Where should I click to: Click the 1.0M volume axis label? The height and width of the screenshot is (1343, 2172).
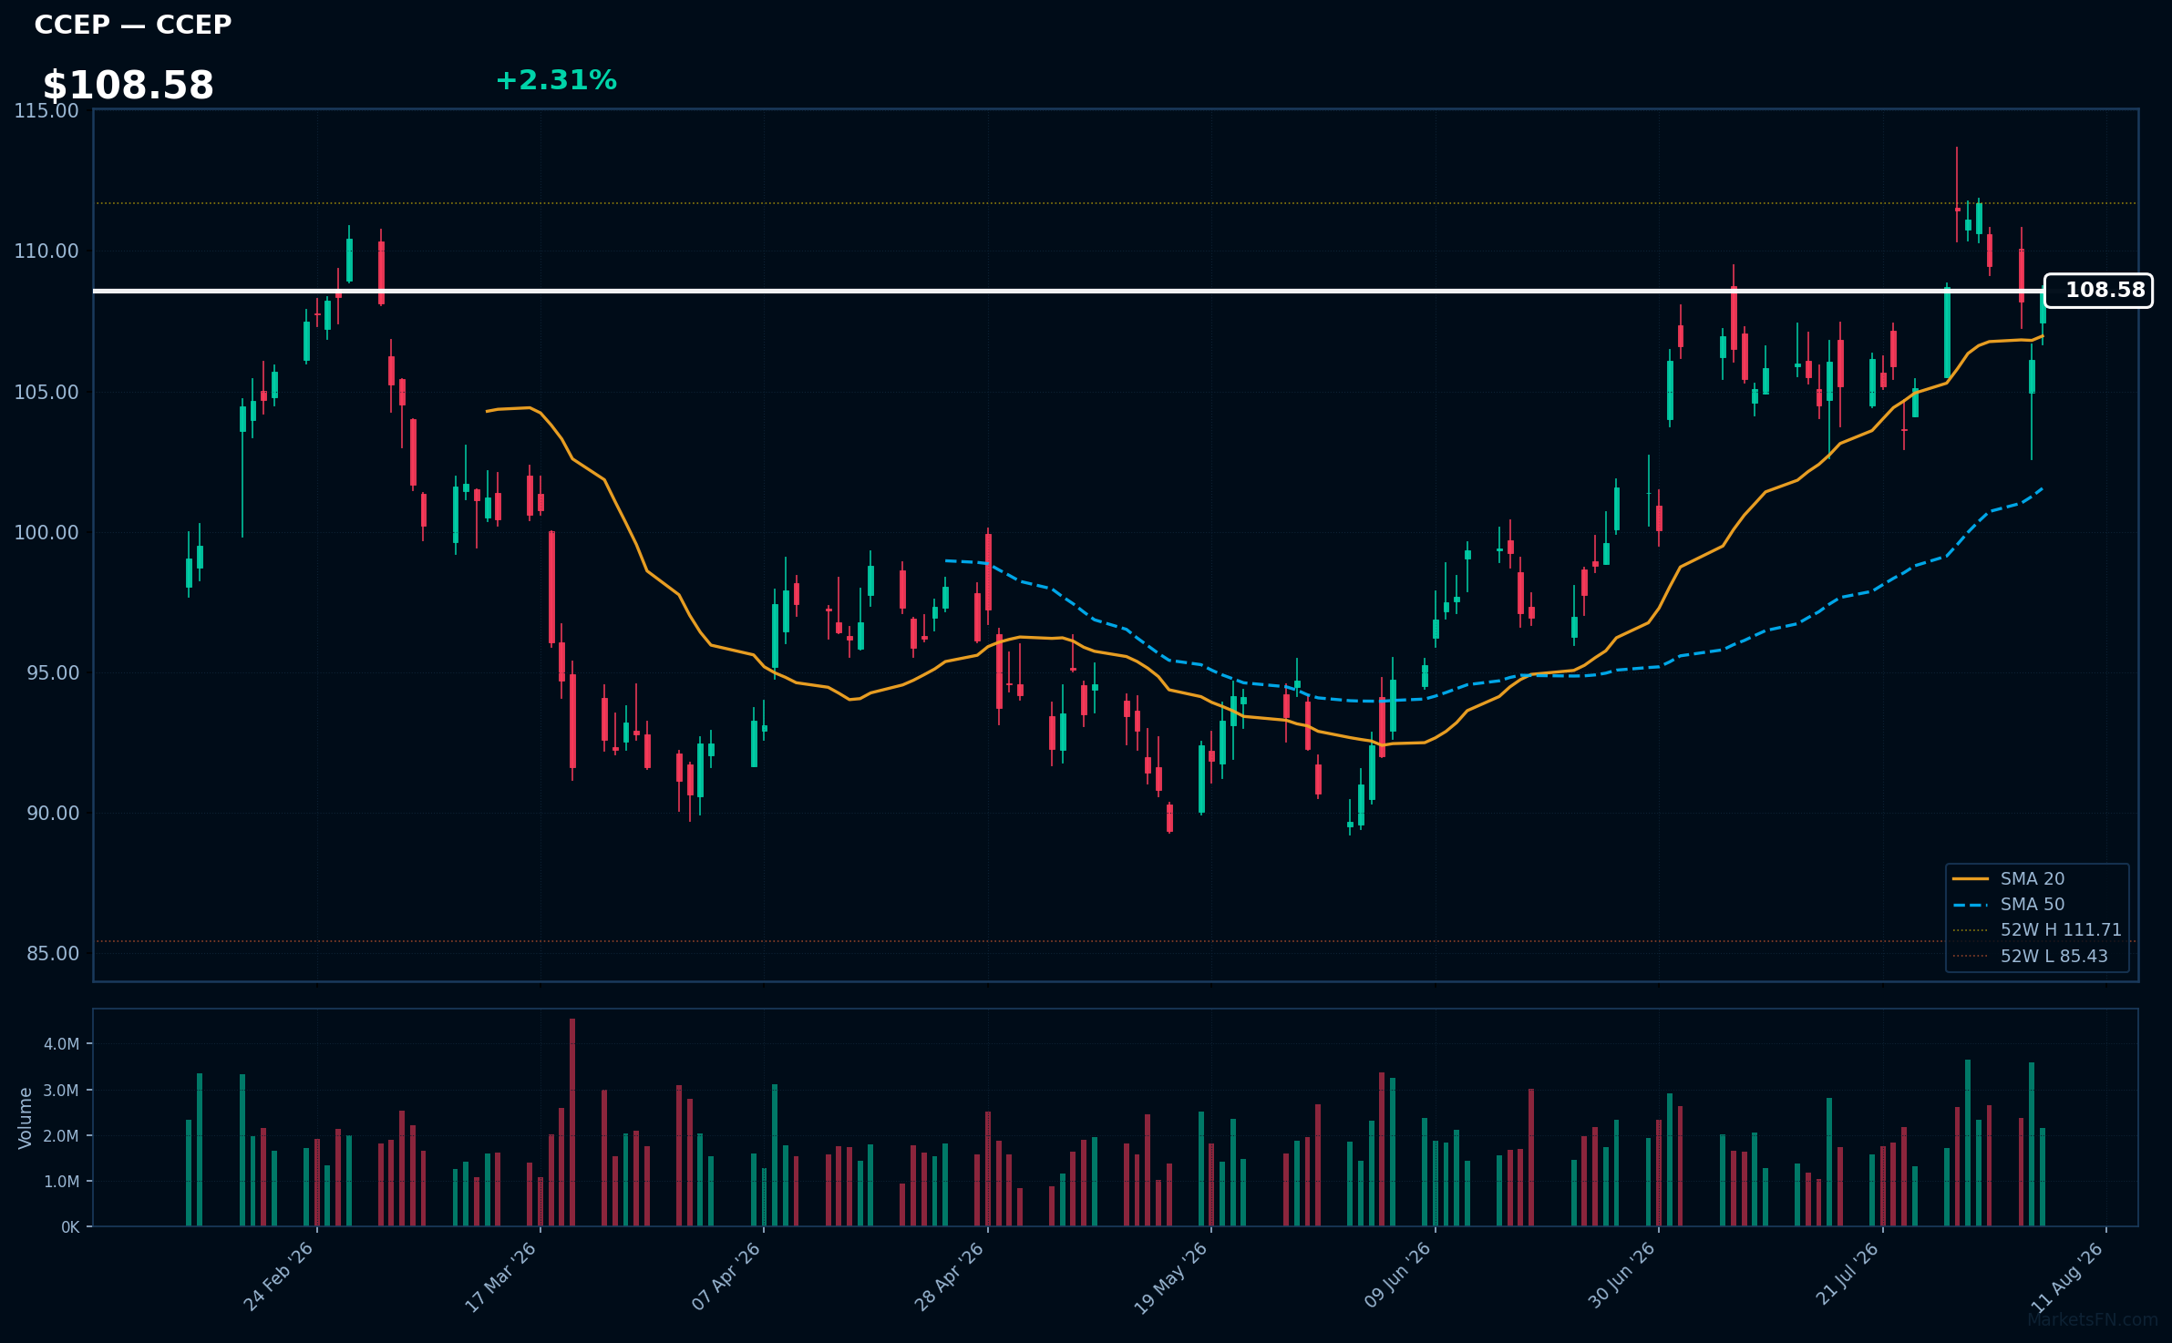[x=62, y=1182]
